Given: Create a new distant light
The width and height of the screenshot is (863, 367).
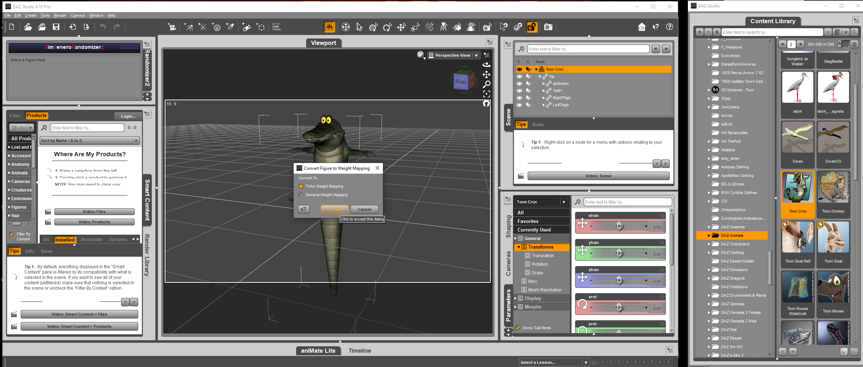Looking at the screenshot, I should [x=188, y=27].
